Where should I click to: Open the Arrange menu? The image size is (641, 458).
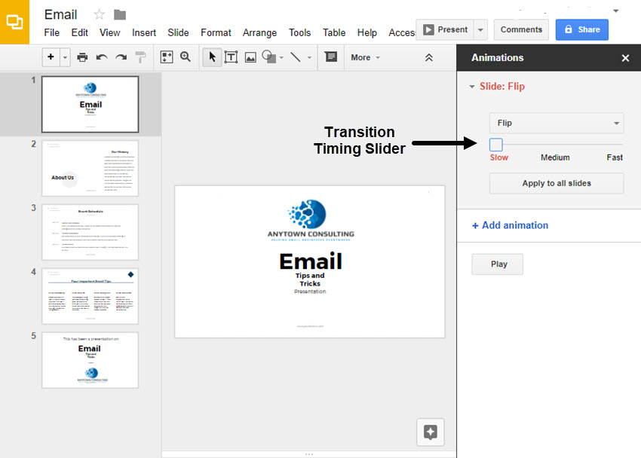[259, 32]
